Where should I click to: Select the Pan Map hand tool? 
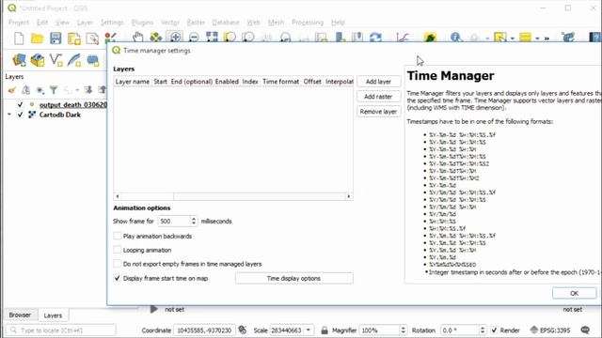pyautogui.click(x=137, y=38)
